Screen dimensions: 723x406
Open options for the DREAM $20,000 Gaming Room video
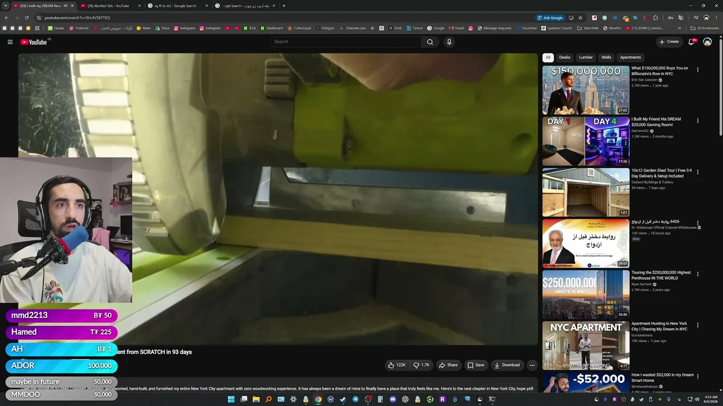698,121
